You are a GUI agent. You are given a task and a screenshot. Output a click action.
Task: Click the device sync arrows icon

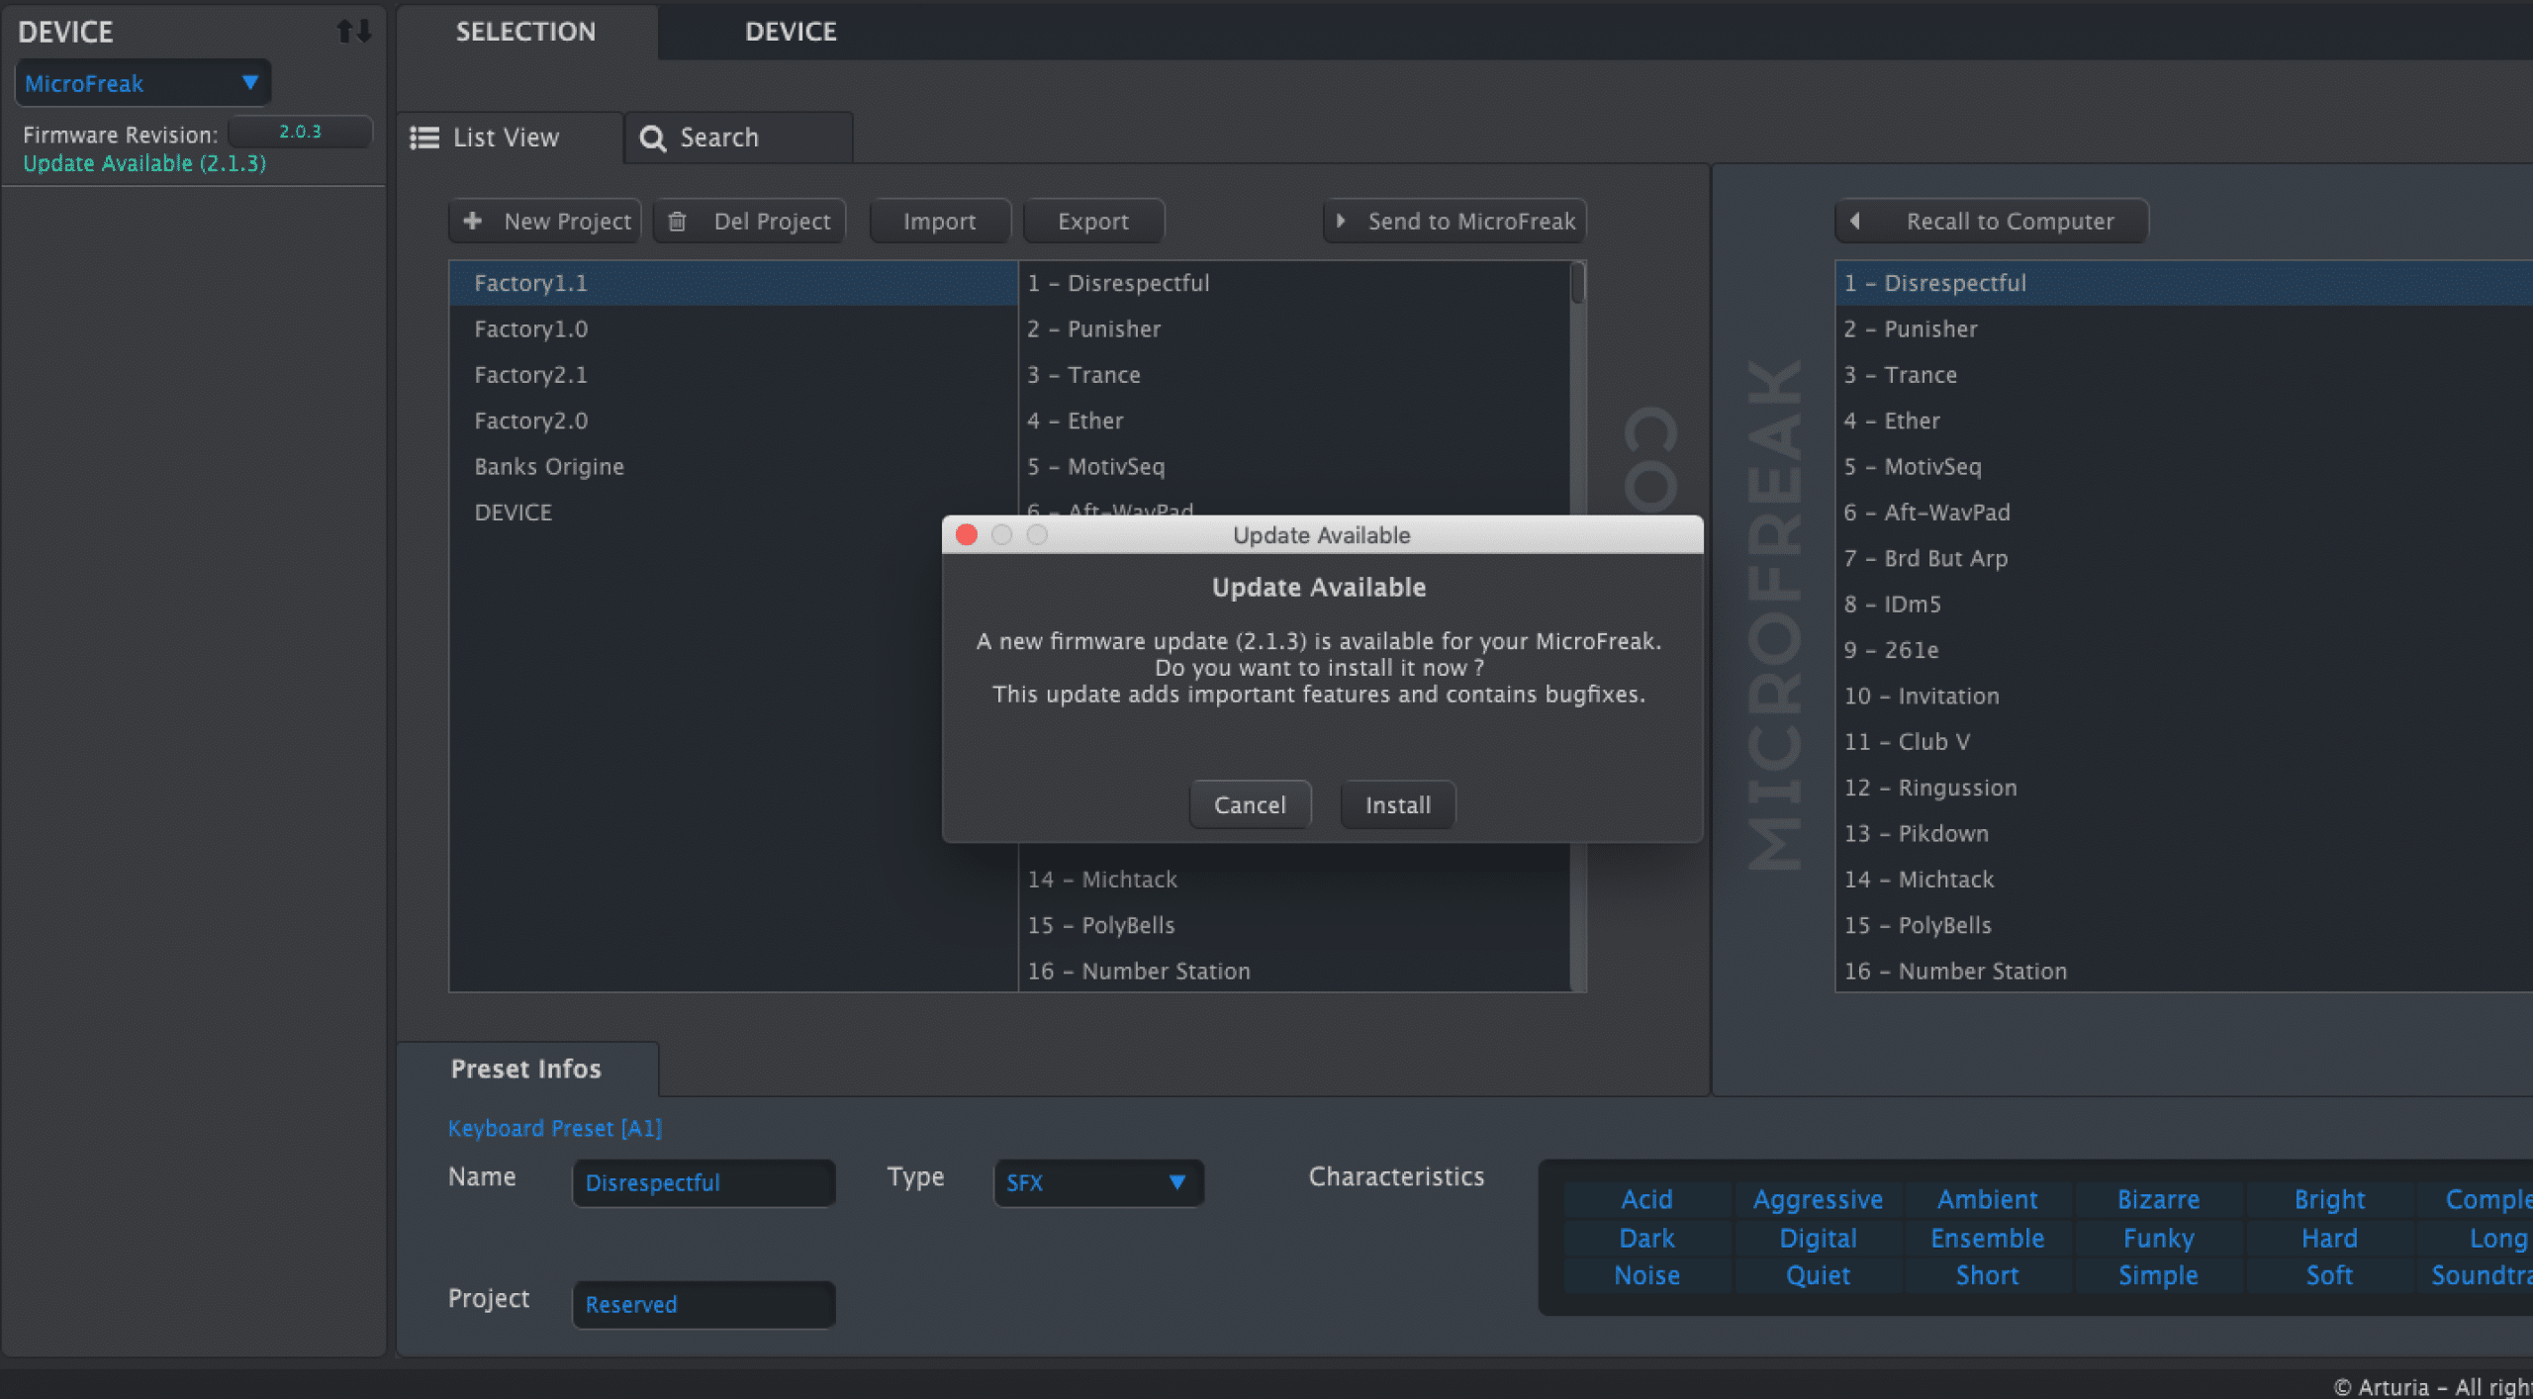coord(353,32)
